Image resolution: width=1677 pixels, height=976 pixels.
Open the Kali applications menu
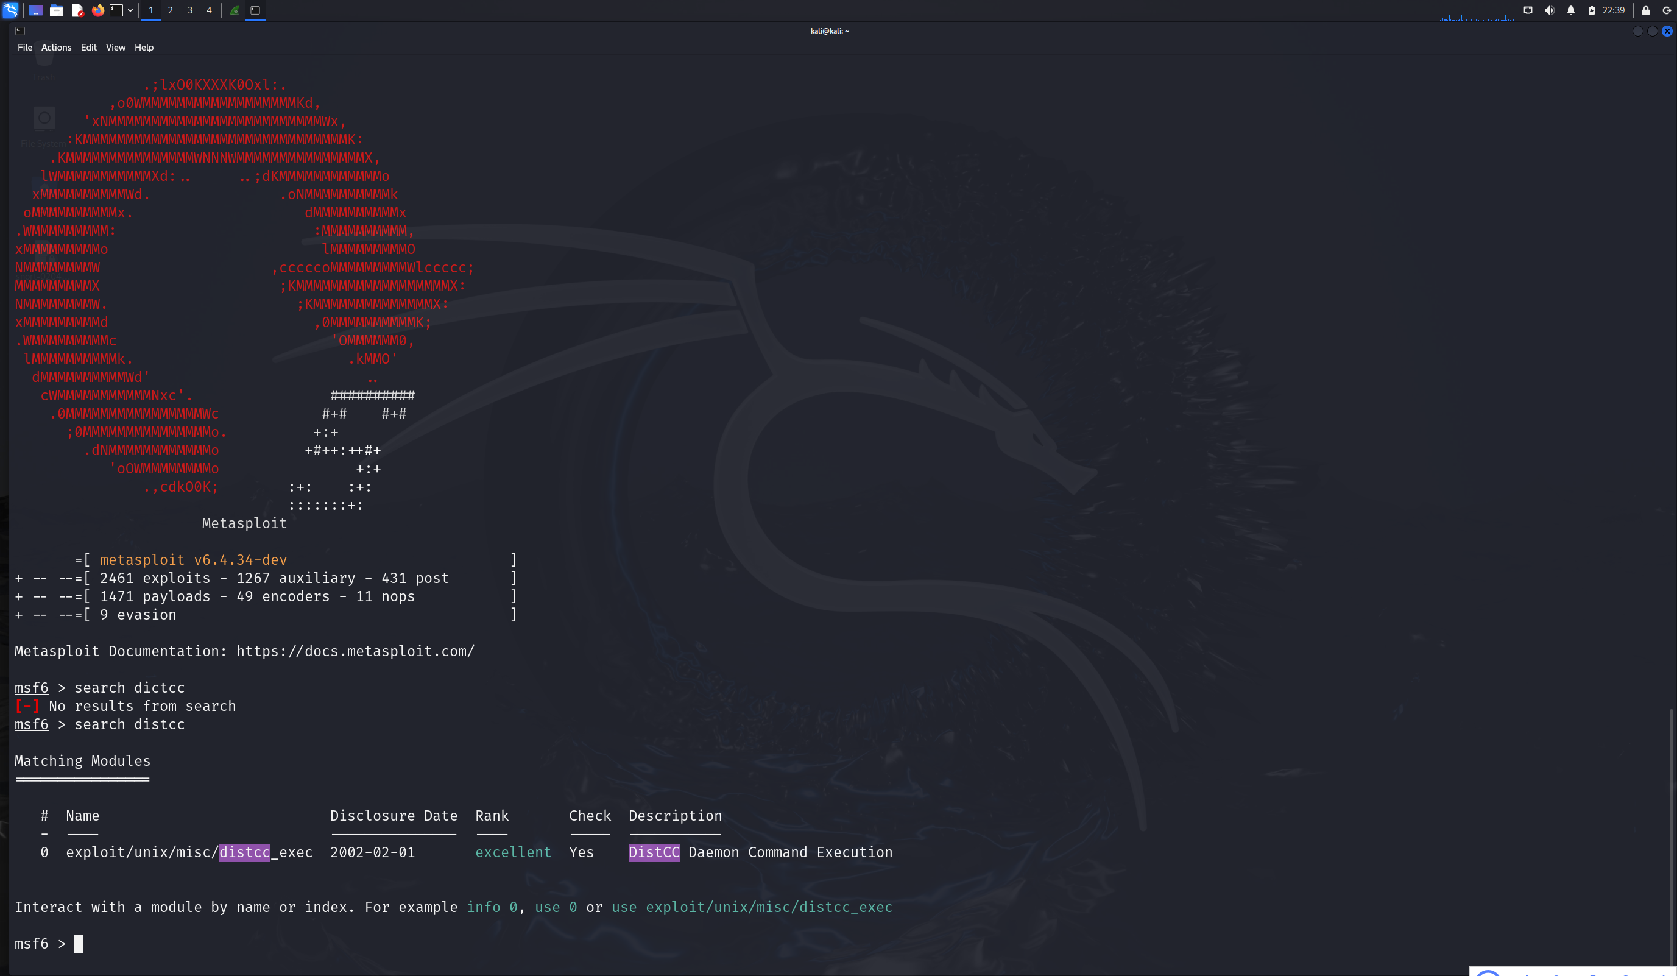(x=10, y=10)
